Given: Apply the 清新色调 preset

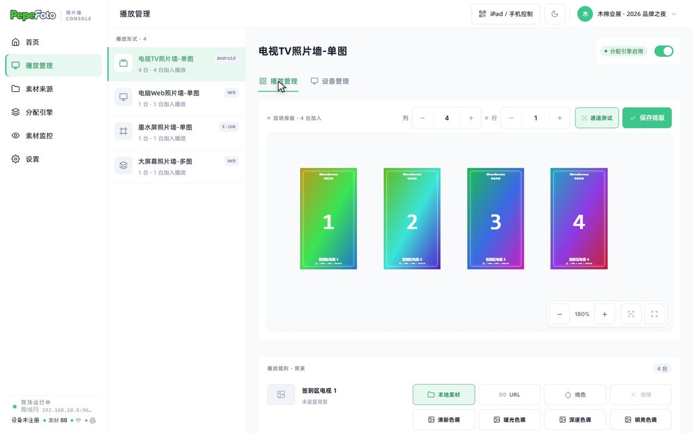Looking at the screenshot, I should click(444, 420).
